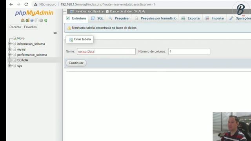Open the SQL tab
Viewport: 251px width, 141px height.
97,18
